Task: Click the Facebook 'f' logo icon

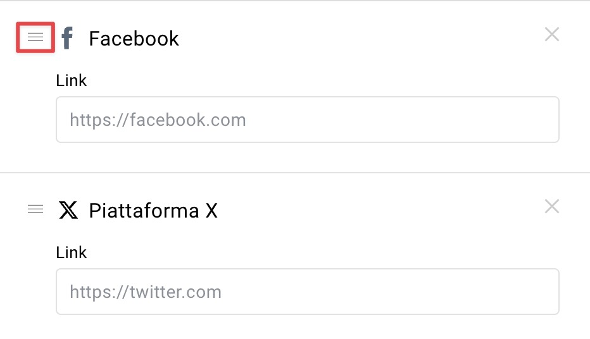Action: click(x=67, y=38)
